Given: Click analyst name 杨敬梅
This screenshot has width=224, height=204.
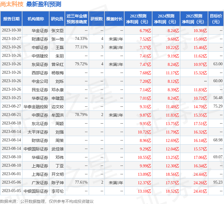Looking at the screenshot, I should pos(57,73).
